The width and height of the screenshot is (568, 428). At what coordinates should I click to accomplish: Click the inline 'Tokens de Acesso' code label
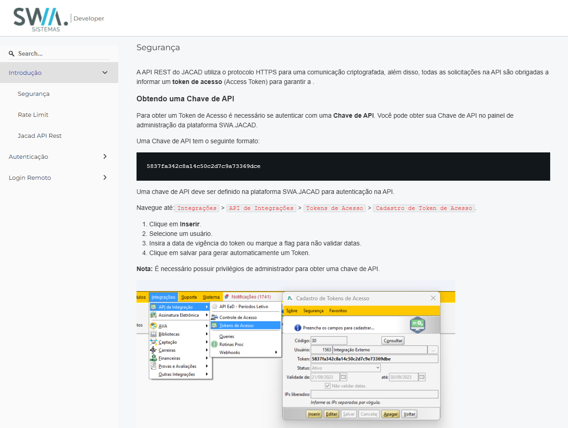335,208
